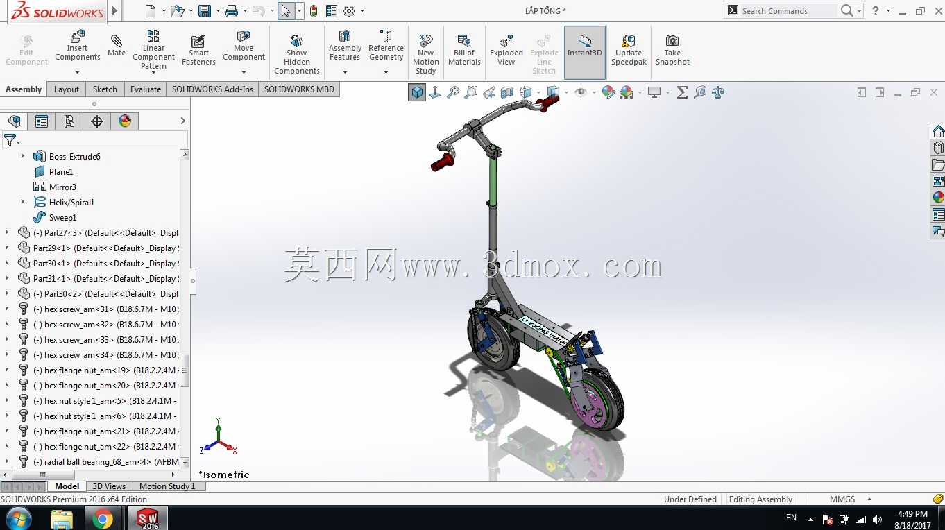
Task: Switch to the 3D Views tab
Action: click(x=109, y=486)
